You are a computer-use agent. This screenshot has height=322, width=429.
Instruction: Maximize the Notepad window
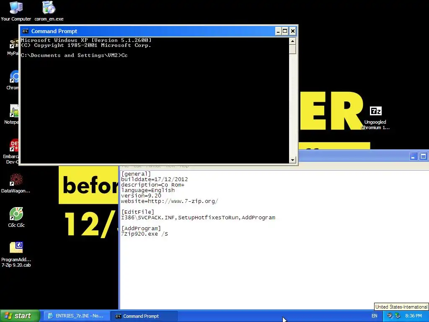(423, 157)
